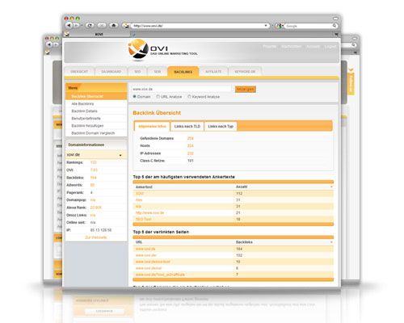Click the browser Back arrow button
Viewport: 404px width, 323px height.
pyautogui.click(x=69, y=25)
